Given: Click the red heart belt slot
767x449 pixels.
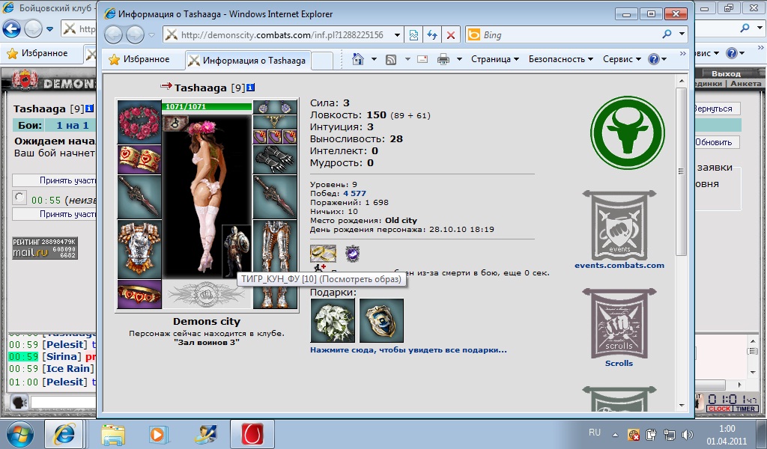Looking at the screenshot, I should (139, 294).
